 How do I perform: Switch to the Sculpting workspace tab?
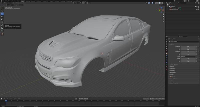(33, 1)
